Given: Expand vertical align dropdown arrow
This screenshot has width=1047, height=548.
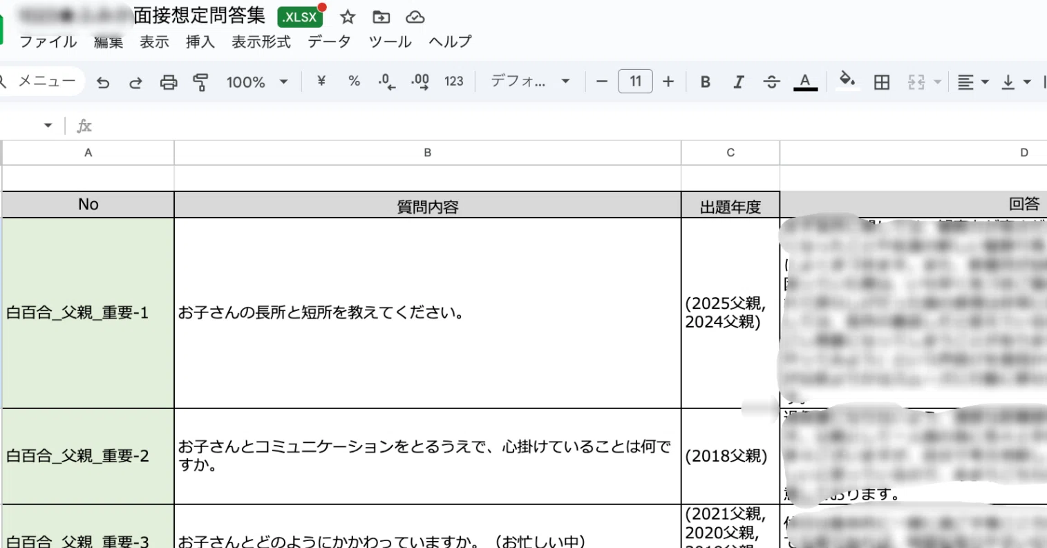Looking at the screenshot, I should coord(1028,82).
